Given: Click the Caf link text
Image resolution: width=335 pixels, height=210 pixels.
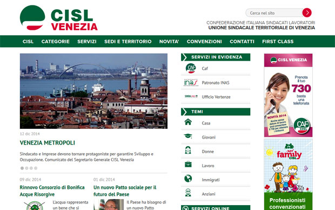Looking at the screenshot, I should click(205, 69).
